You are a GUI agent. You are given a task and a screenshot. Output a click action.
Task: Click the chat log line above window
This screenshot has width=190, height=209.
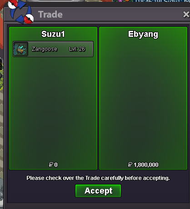pos(163,1)
